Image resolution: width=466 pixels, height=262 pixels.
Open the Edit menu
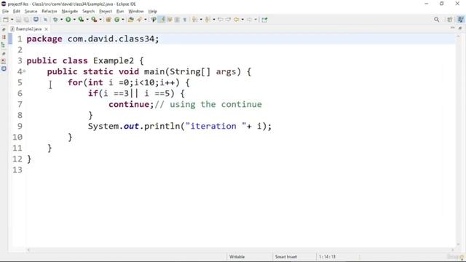16,12
